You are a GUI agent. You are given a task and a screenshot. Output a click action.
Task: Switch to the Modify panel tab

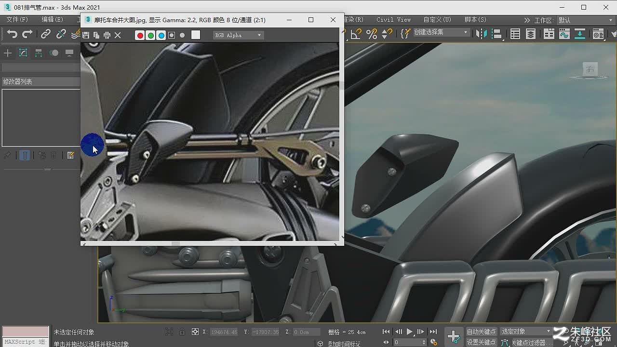[x=23, y=53]
